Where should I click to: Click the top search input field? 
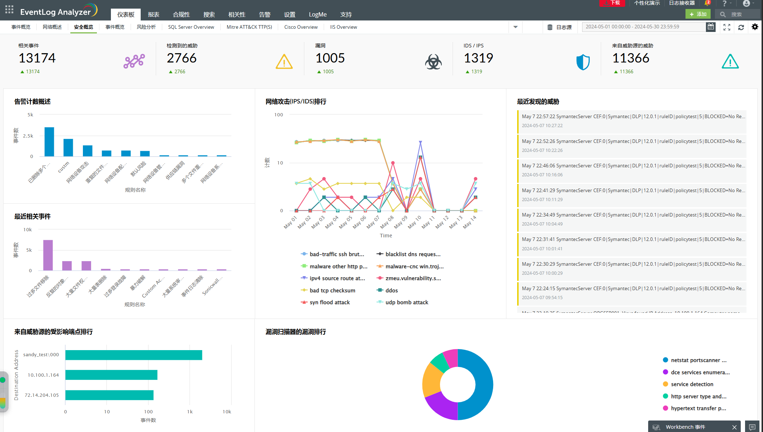tap(743, 14)
